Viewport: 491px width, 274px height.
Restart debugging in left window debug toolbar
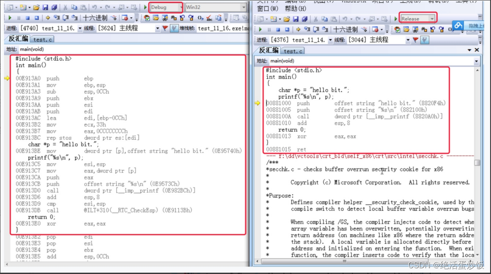click(x=37, y=18)
